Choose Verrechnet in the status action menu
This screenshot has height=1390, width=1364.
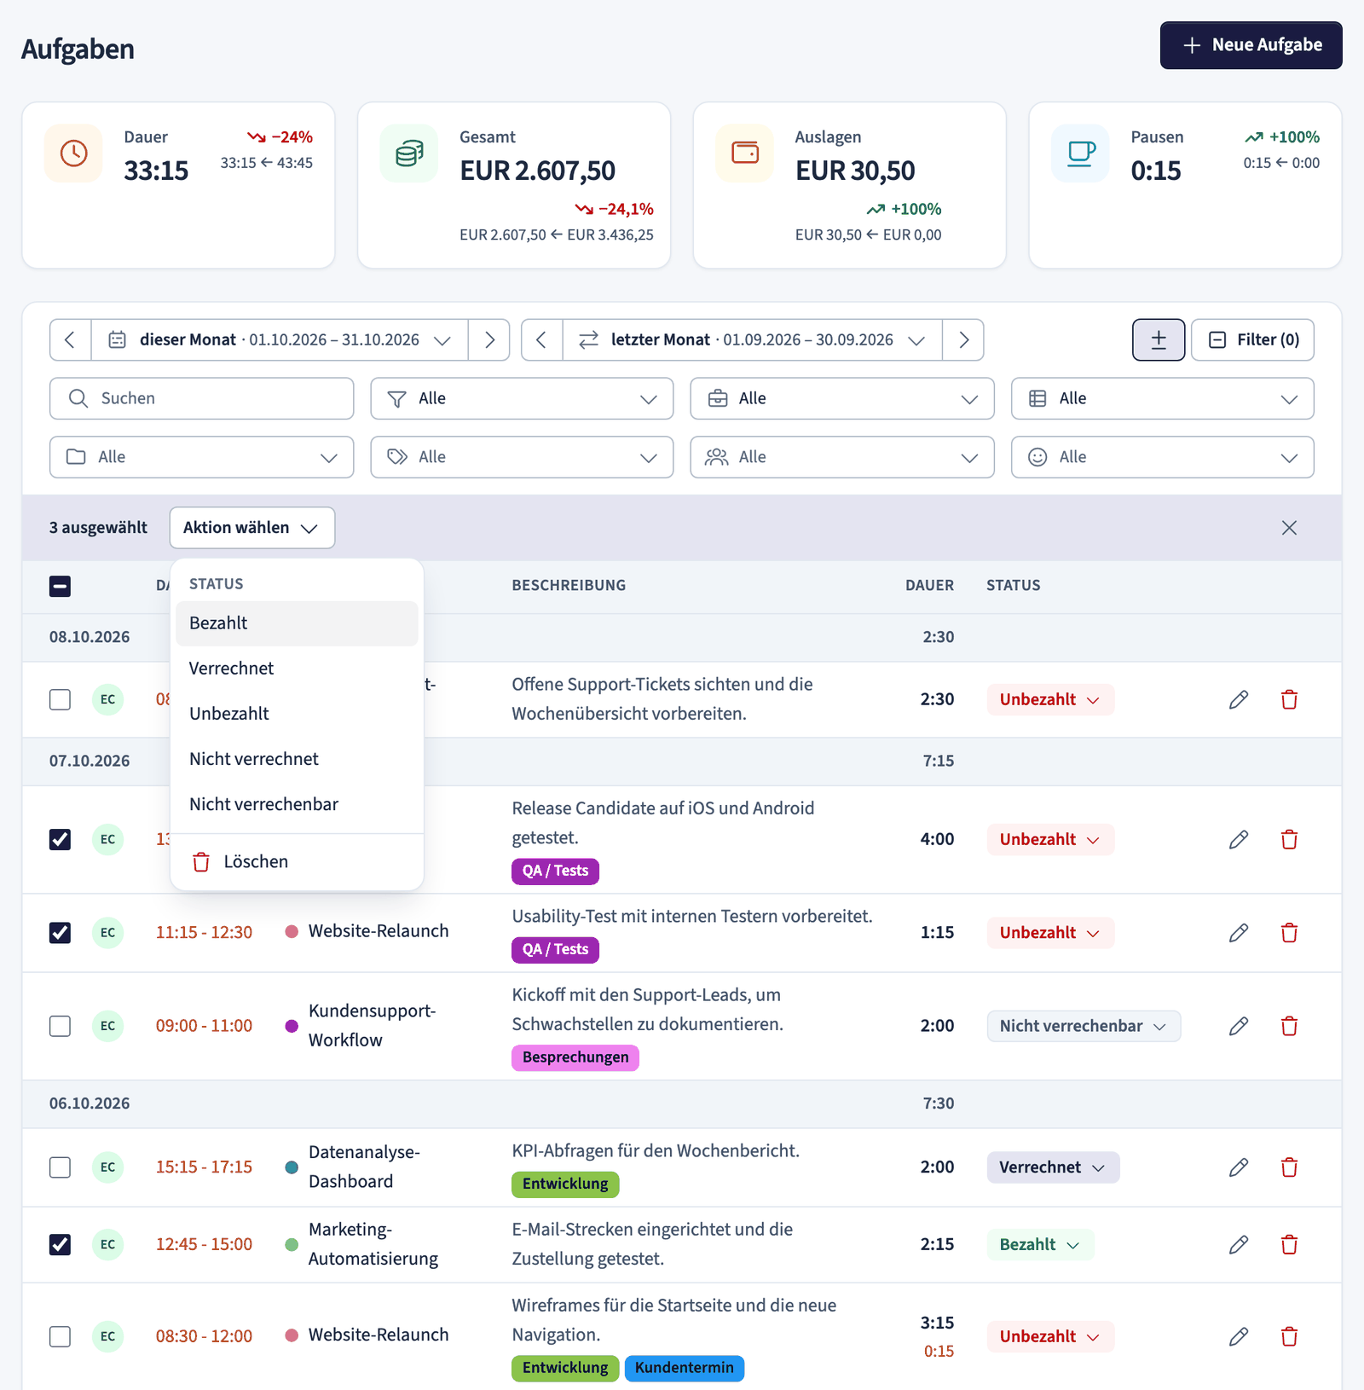(x=297, y=669)
